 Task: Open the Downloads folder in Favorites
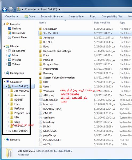(18, 33)
